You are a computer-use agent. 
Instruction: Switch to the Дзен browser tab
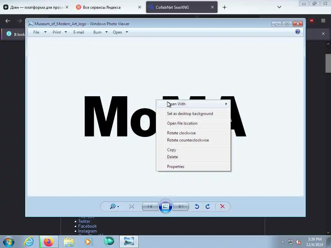point(36,7)
